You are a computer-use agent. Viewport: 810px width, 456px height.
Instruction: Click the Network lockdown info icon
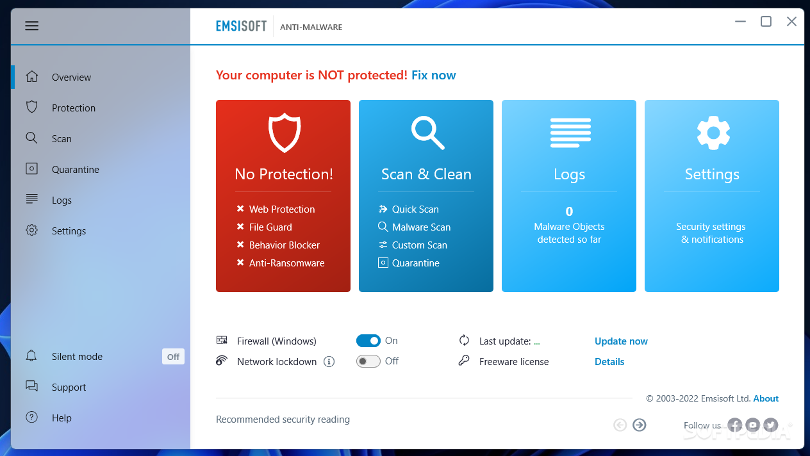pos(329,362)
